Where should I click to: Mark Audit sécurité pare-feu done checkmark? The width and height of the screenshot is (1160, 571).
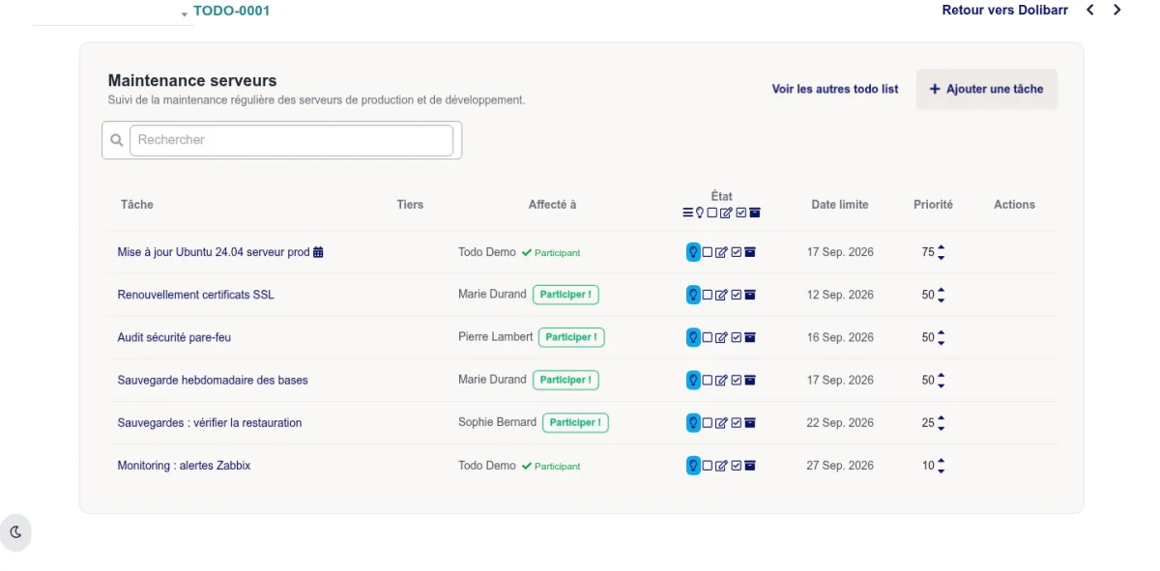pos(737,337)
